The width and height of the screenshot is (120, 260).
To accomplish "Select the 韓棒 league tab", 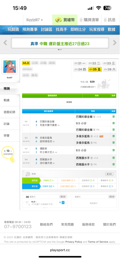I will [52, 63].
